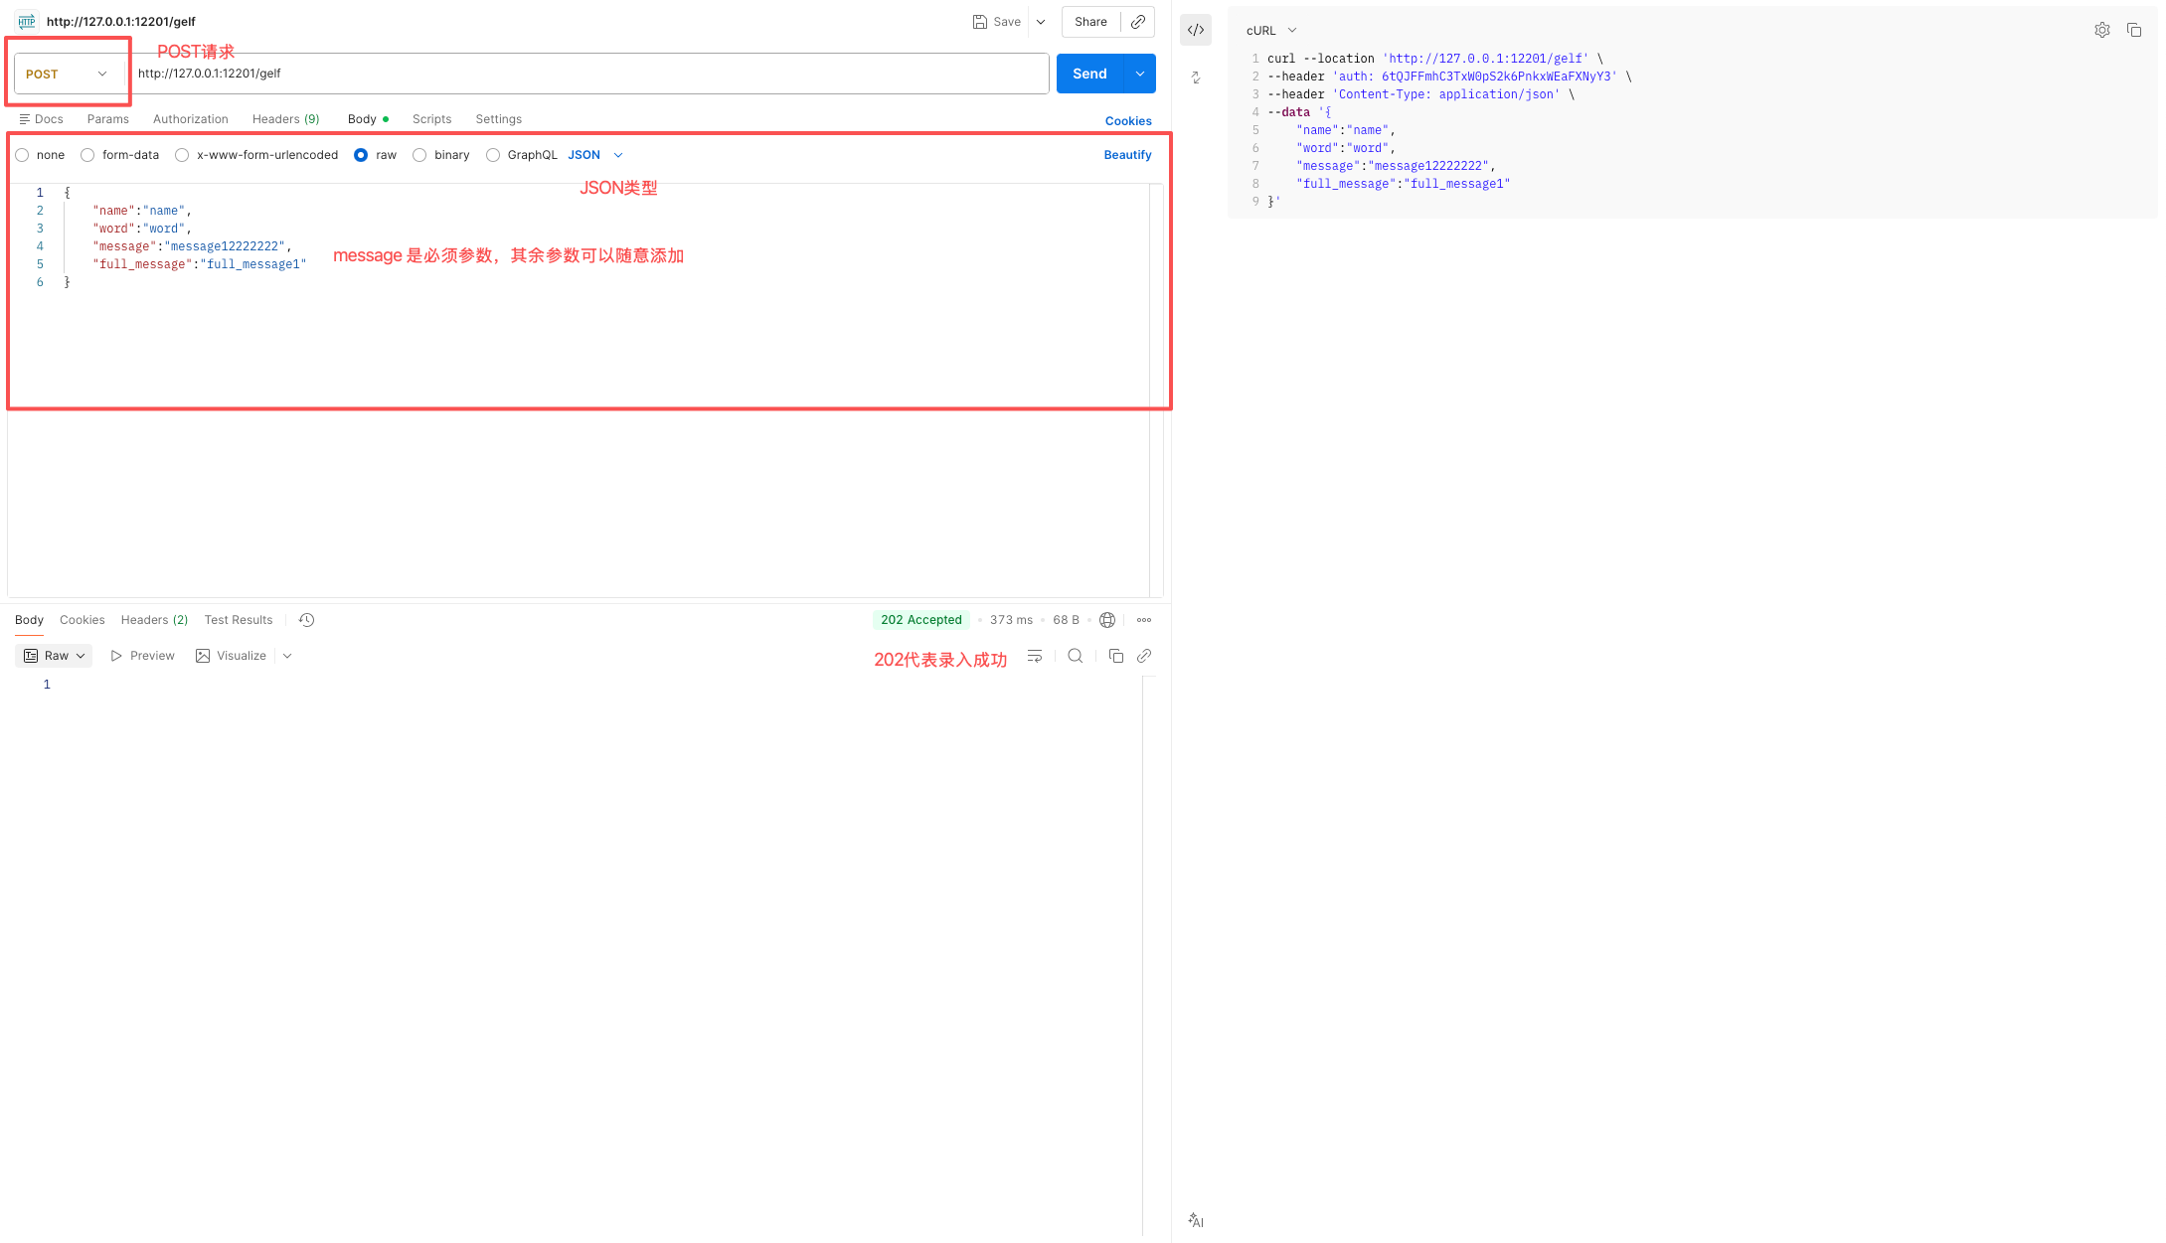Open the cURL language dropdown
The image size is (2166, 1243).
click(1271, 31)
